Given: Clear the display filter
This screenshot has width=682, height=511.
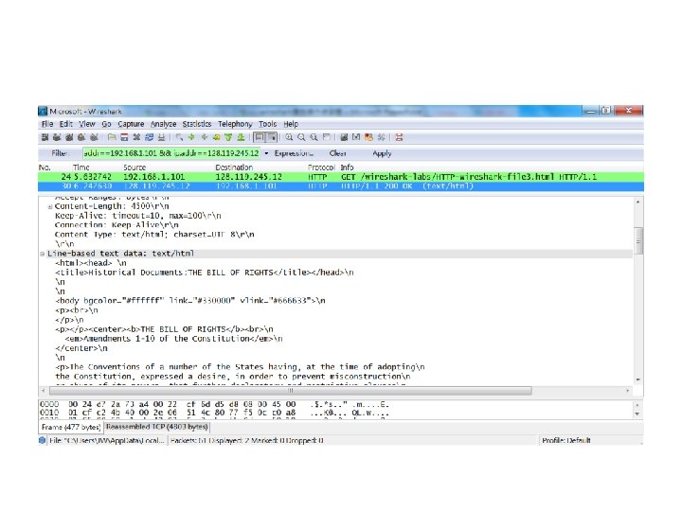Looking at the screenshot, I should (337, 153).
